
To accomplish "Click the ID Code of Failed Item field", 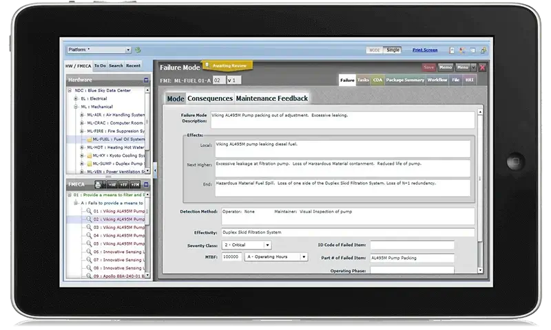I will click(x=412, y=245).
